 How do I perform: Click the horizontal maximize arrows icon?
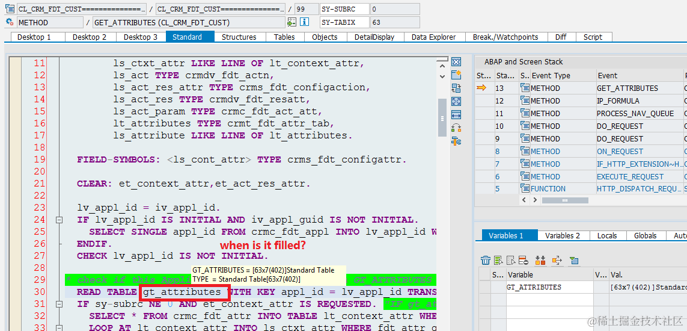pyautogui.click(x=456, y=115)
